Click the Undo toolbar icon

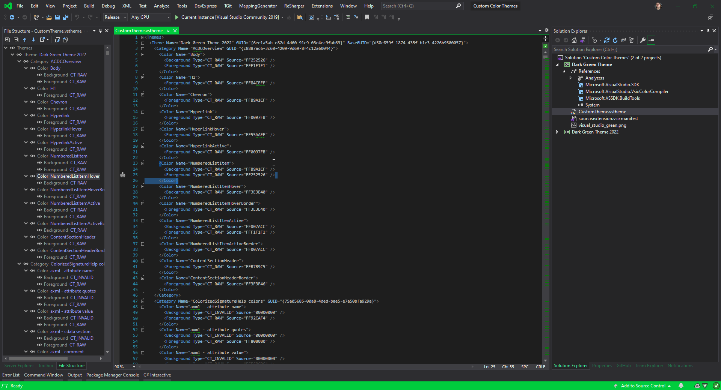pyautogui.click(x=78, y=17)
